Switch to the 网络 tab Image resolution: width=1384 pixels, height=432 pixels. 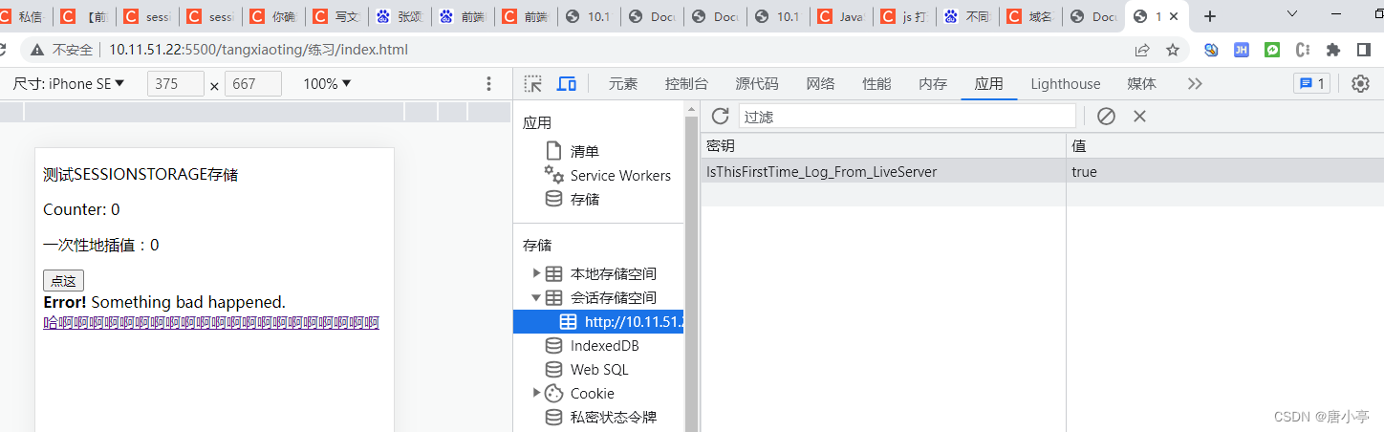tap(820, 84)
